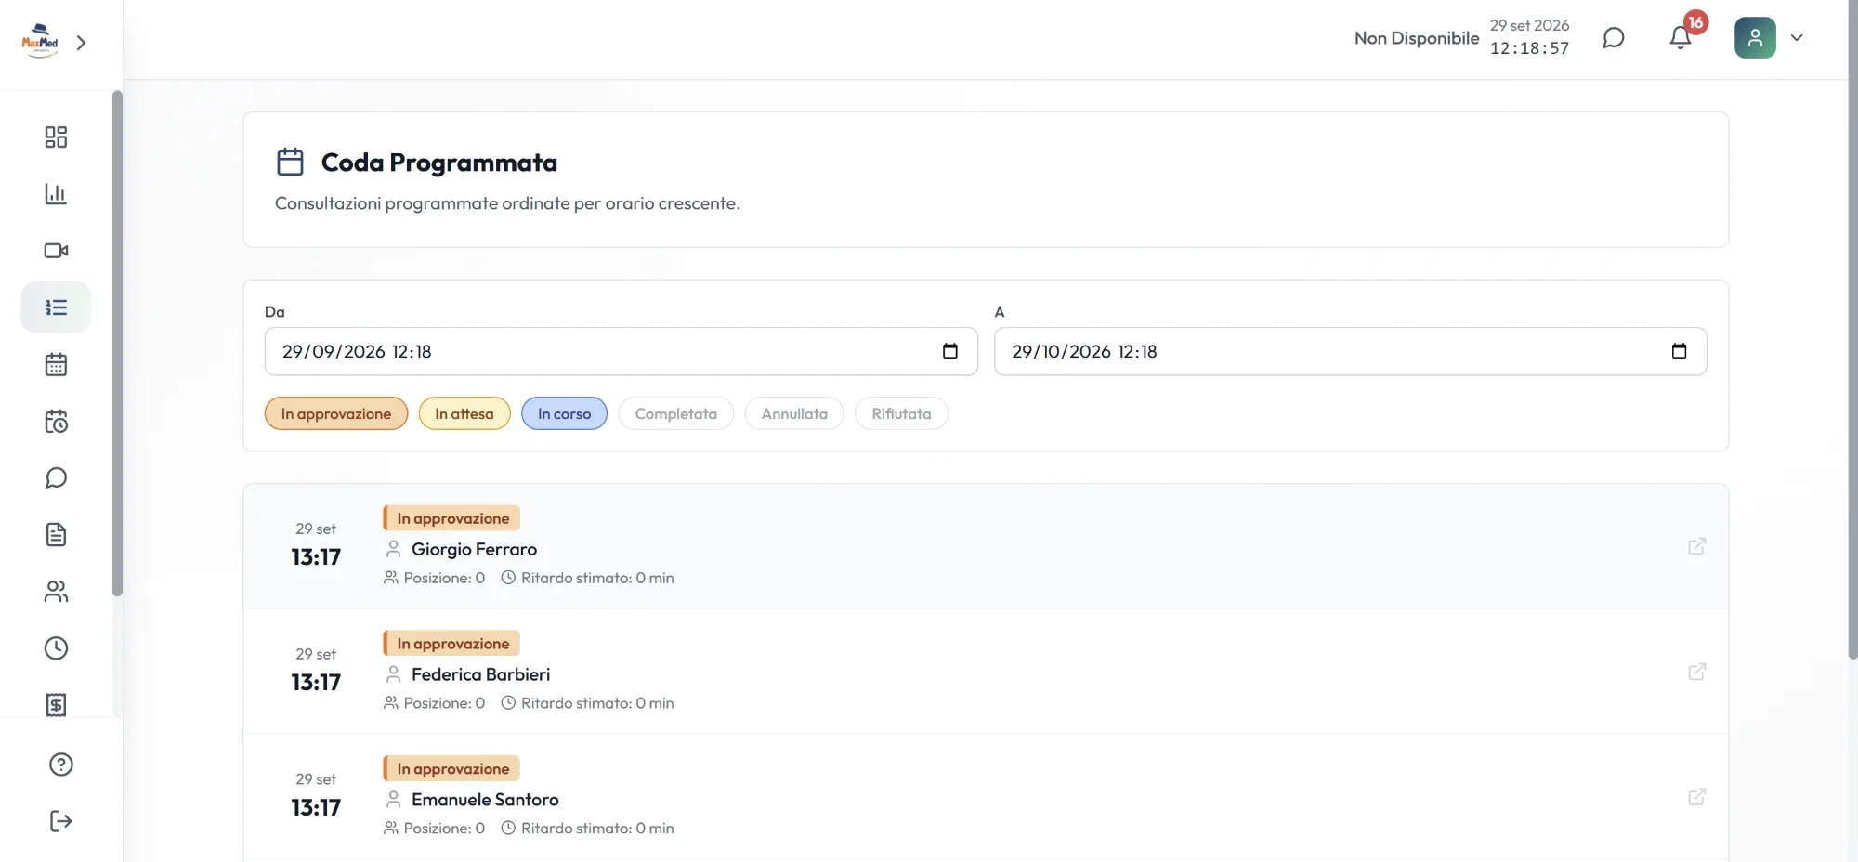Open the calendar icon in sidebar
This screenshot has height=862, width=1858.
point(56,364)
